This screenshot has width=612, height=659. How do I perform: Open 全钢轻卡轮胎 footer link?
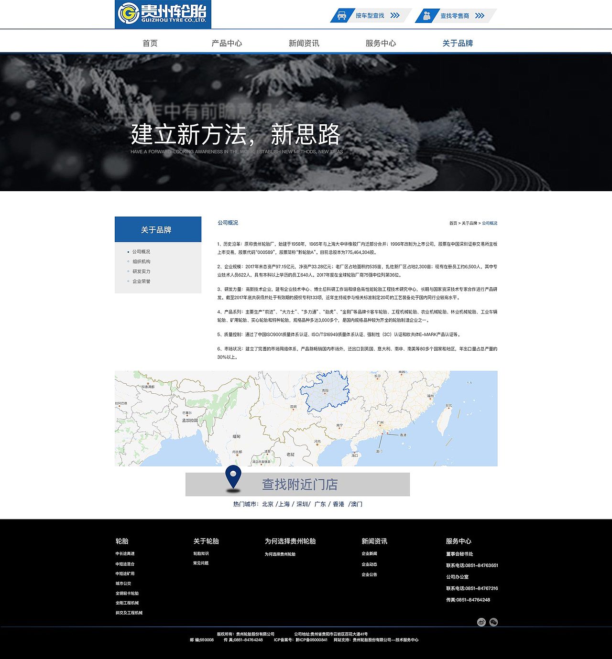point(127,593)
